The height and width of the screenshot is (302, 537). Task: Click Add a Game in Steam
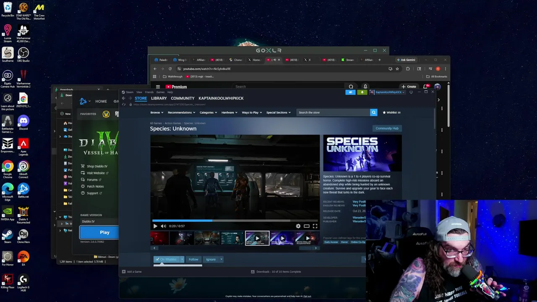[132, 272]
